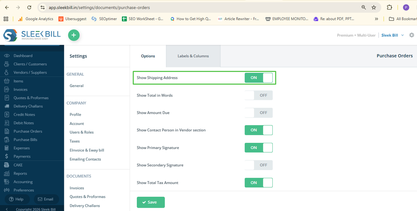Expand hidden bookmarks chevron
This screenshot has height=211, width=417.
[377, 19]
